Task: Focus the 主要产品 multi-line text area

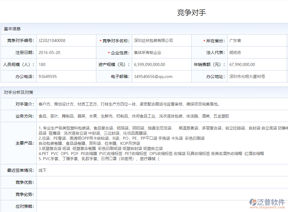Action: click(x=161, y=143)
